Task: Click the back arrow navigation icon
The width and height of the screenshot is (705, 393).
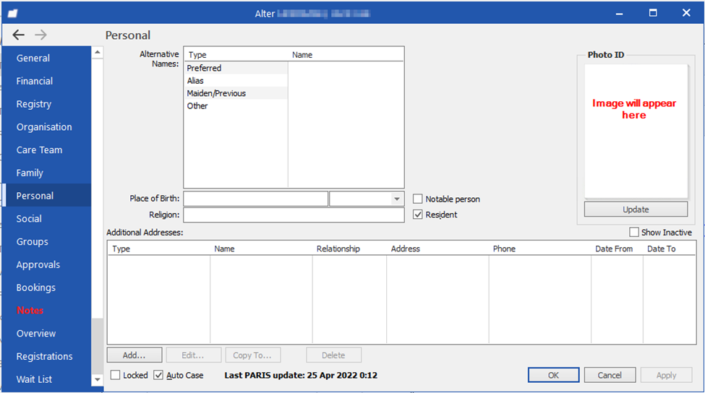Action: click(x=19, y=35)
